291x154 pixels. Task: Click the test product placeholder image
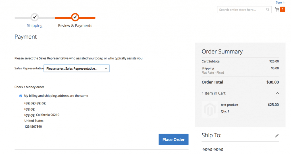pos(210,109)
